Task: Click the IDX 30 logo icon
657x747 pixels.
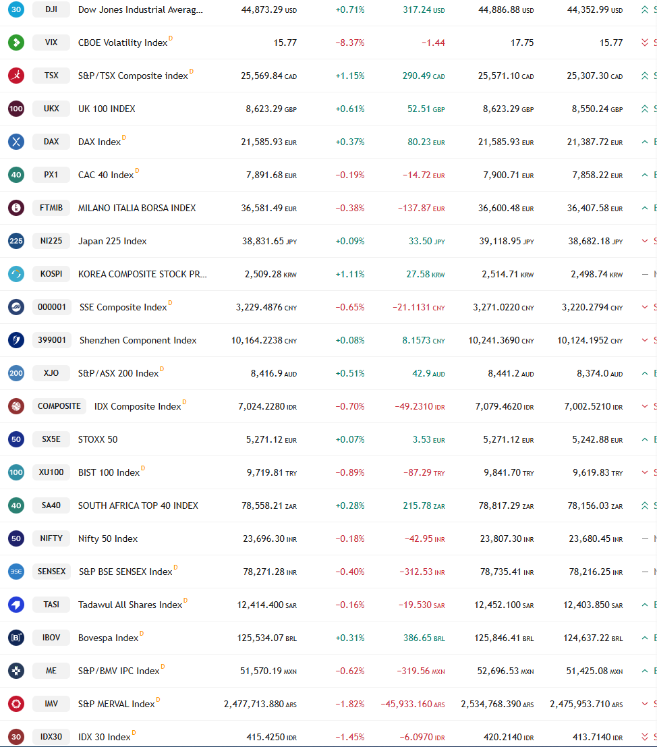Action: click(16, 736)
